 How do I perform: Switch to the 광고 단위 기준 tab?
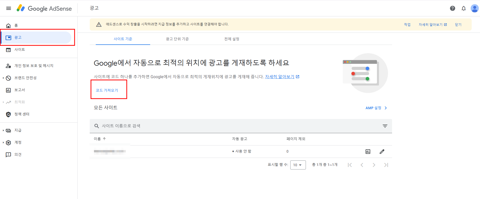pyautogui.click(x=177, y=39)
